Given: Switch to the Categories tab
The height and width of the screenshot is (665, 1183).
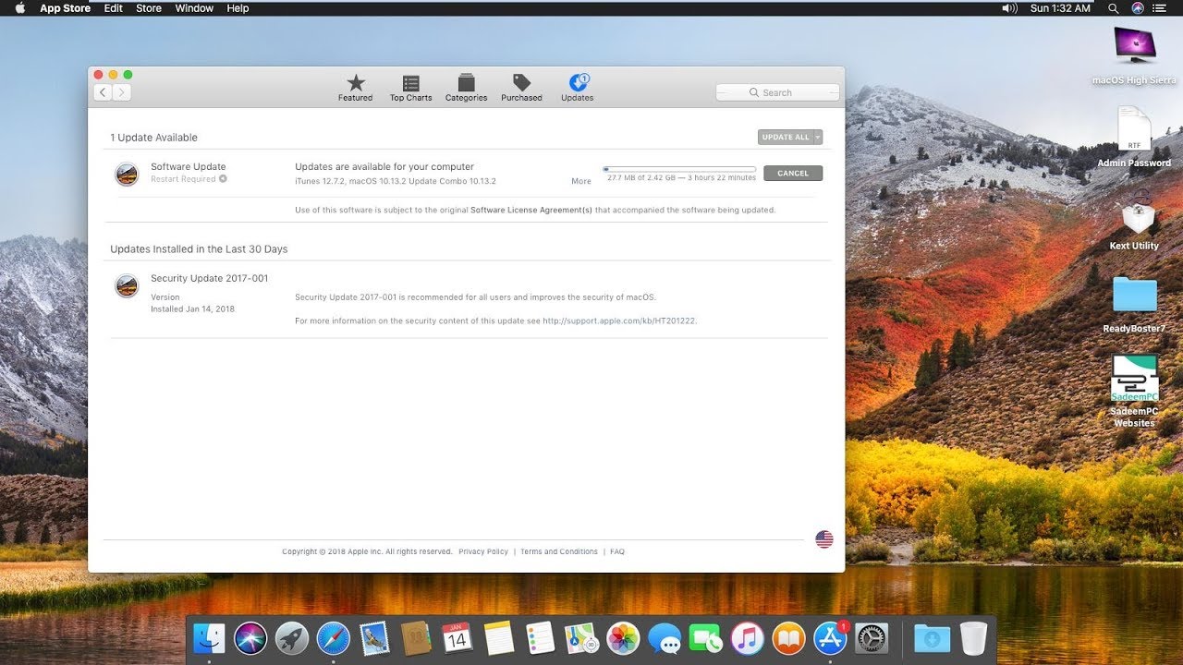Looking at the screenshot, I should coord(466,88).
